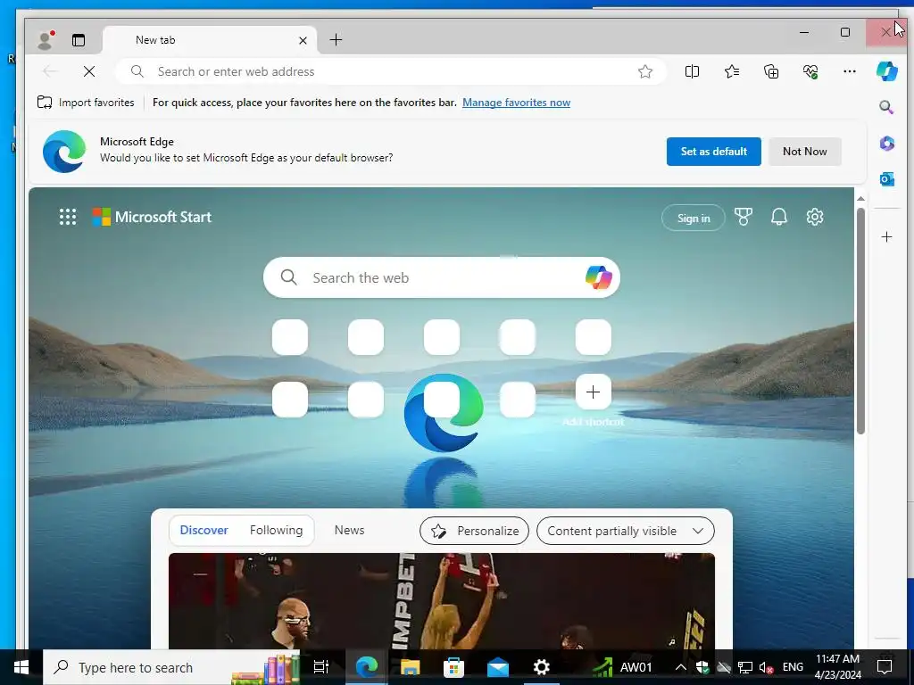Add this page to favorites star
This screenshot has height=685, width=914.
[644, 71]
